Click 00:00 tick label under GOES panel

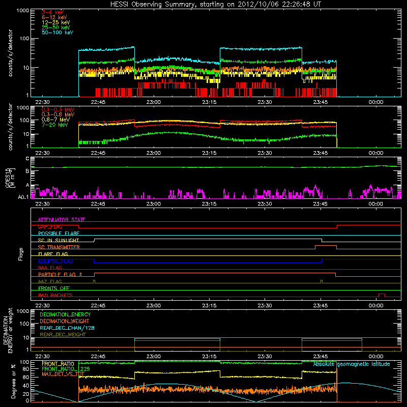[x=375, y=204]
